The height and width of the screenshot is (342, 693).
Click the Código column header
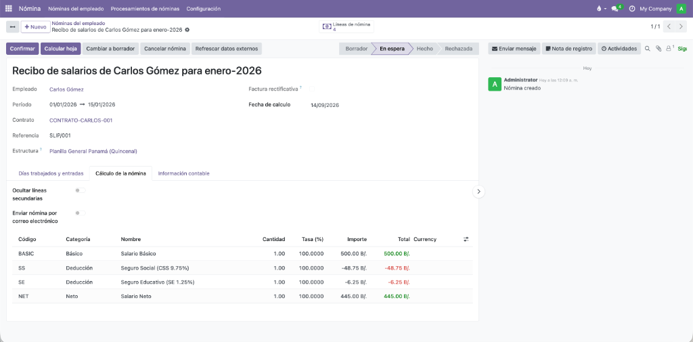(x=27, y=239)
